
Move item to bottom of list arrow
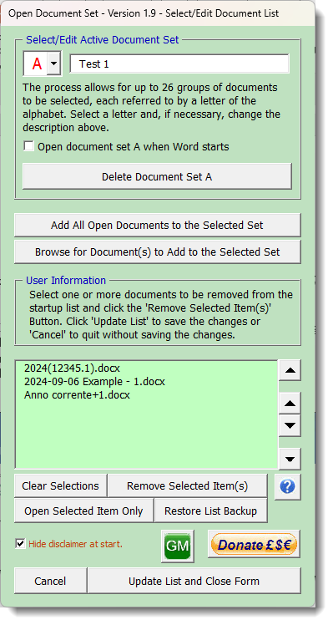point(290,459)
